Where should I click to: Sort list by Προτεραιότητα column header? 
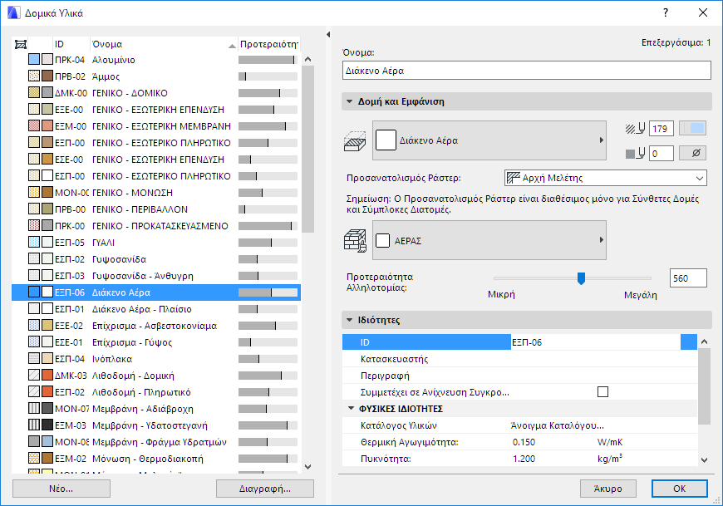click(268, 44)
